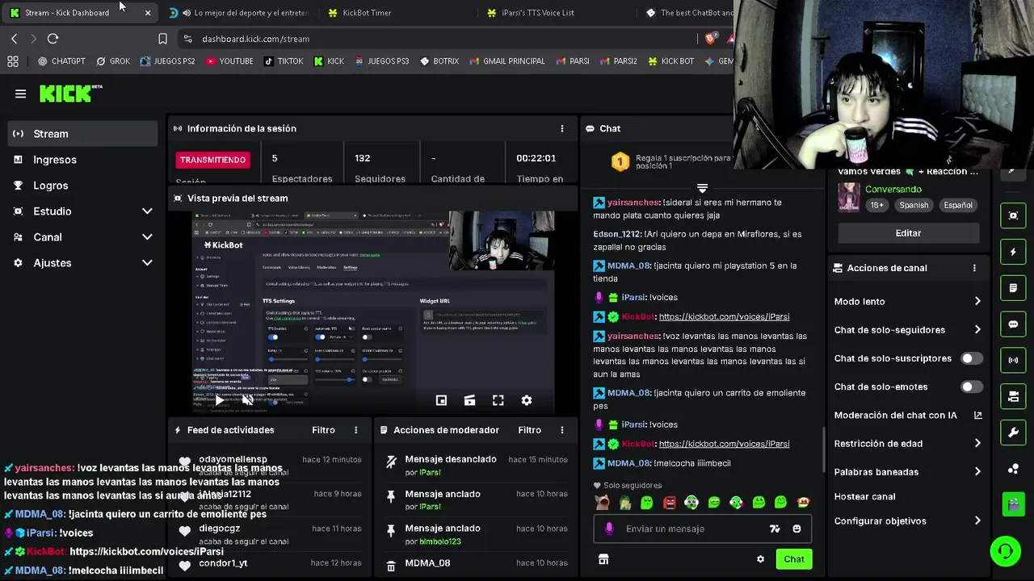The height and width of the screenshot is (581, 1034).
Task: Select the stream preview panel icon in sidebar
Action: coord(1013,215)
